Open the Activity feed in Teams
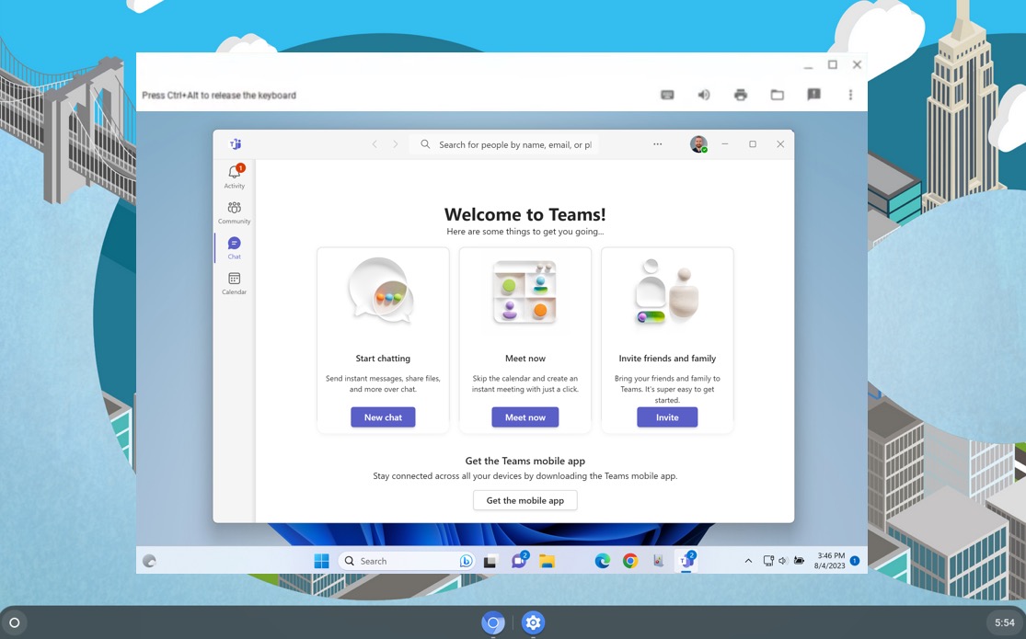The height and width of the screenshot is (639, 1026). pos(234,174)
